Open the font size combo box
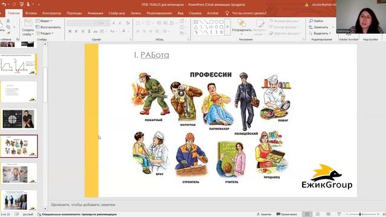Viewport: 386px width, 217px height. 104,23
